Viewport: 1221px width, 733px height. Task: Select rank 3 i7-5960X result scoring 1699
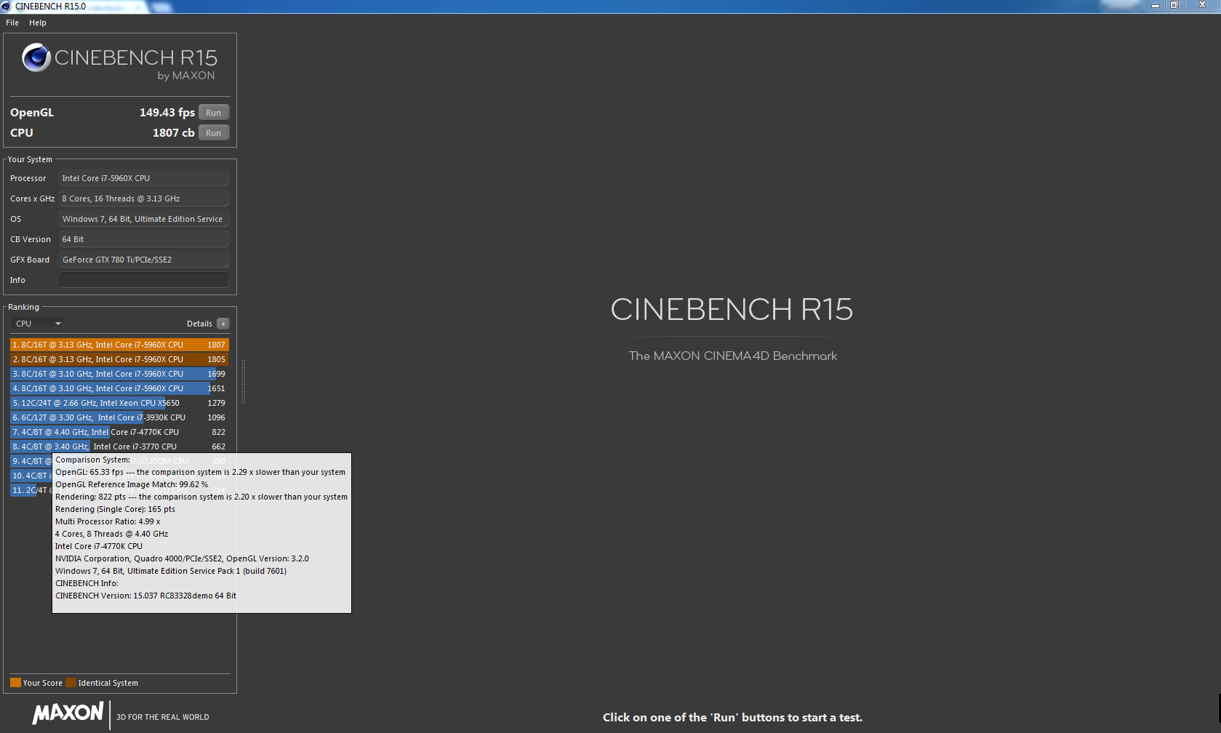point(119,374)
